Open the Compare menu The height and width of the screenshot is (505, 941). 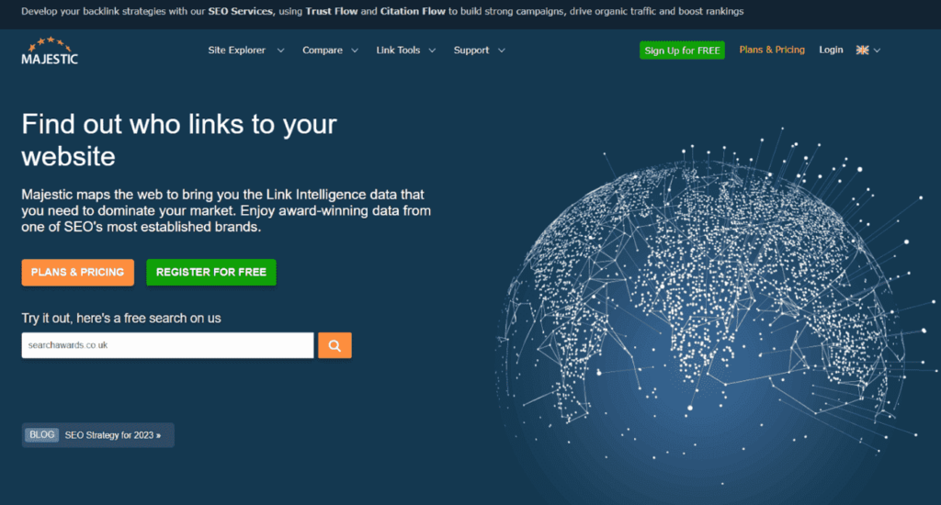(323, 50)
